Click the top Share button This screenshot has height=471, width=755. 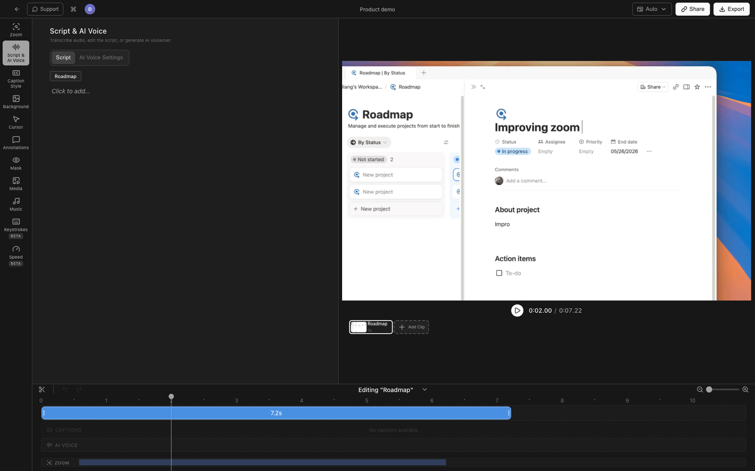tap(692, 9)
